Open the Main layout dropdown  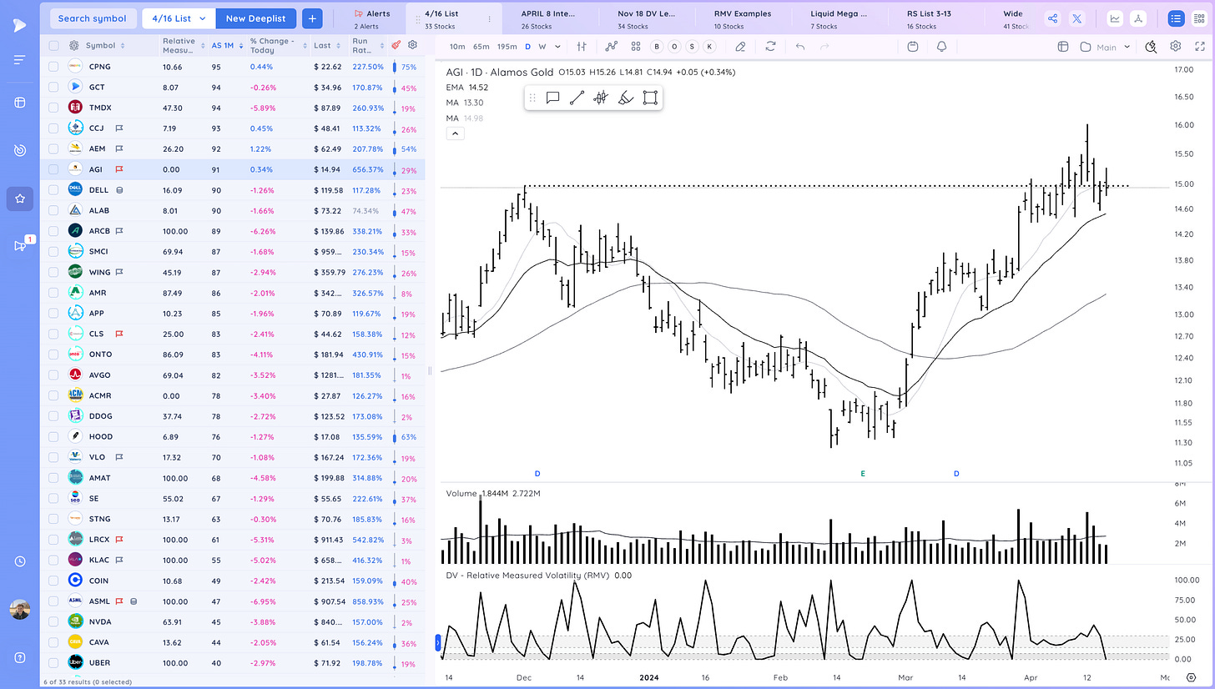(x=1106, y=47)
